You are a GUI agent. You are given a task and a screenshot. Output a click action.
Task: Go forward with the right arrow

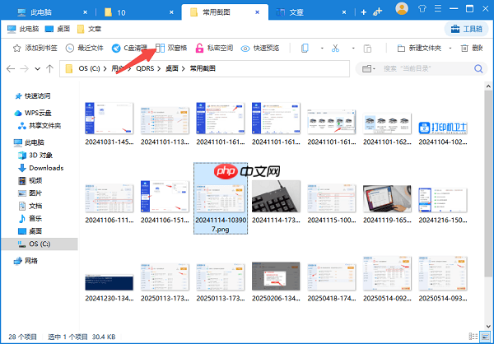point(24,68)
